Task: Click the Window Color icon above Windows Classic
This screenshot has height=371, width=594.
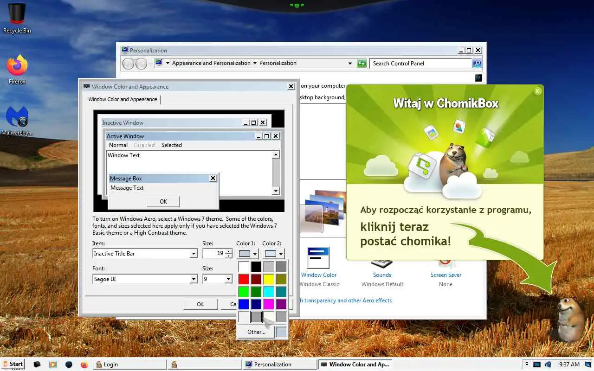Action: (x=318, y=258)
